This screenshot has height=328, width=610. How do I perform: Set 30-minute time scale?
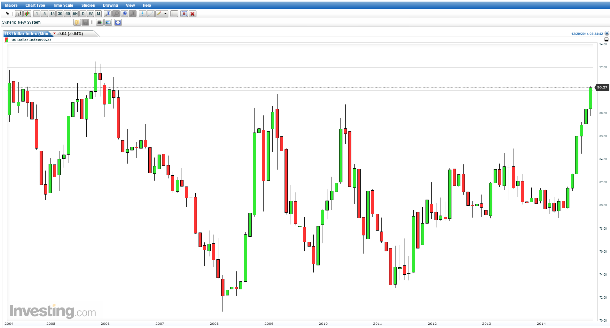point(60,14)
